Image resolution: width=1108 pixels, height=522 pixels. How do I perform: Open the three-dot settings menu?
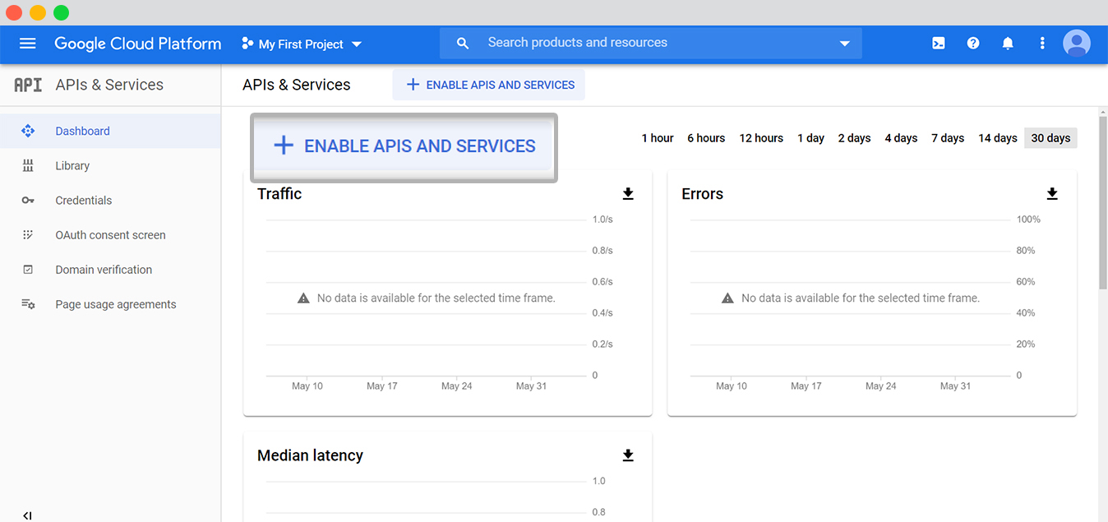point(1042,44)
